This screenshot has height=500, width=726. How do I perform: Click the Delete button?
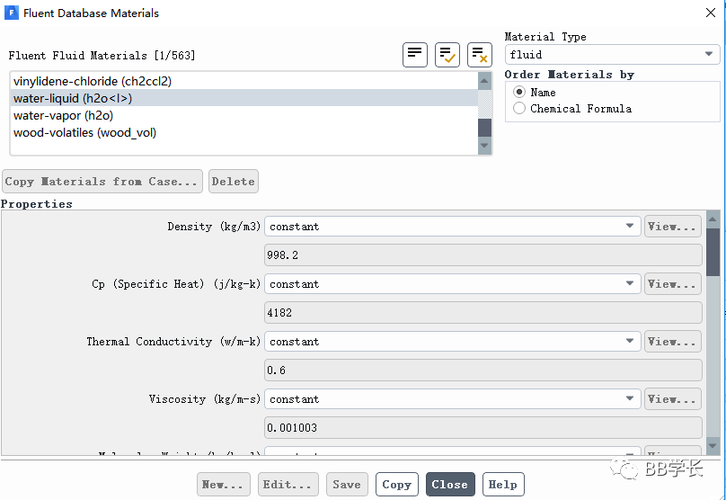(x=234, y=181)
